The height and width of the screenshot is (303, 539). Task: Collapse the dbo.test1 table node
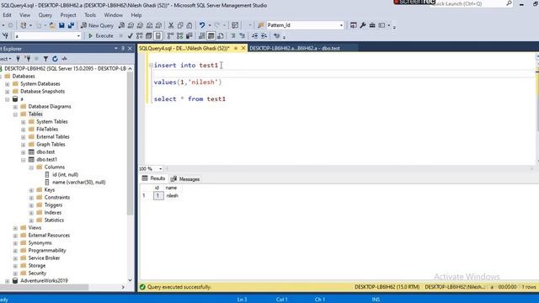(x=23, y=160)
